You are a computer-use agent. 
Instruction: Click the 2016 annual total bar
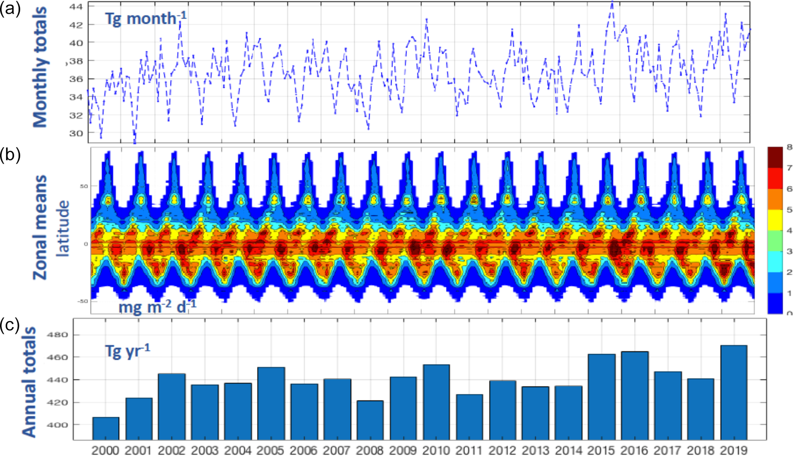click(x=635, y=396)
